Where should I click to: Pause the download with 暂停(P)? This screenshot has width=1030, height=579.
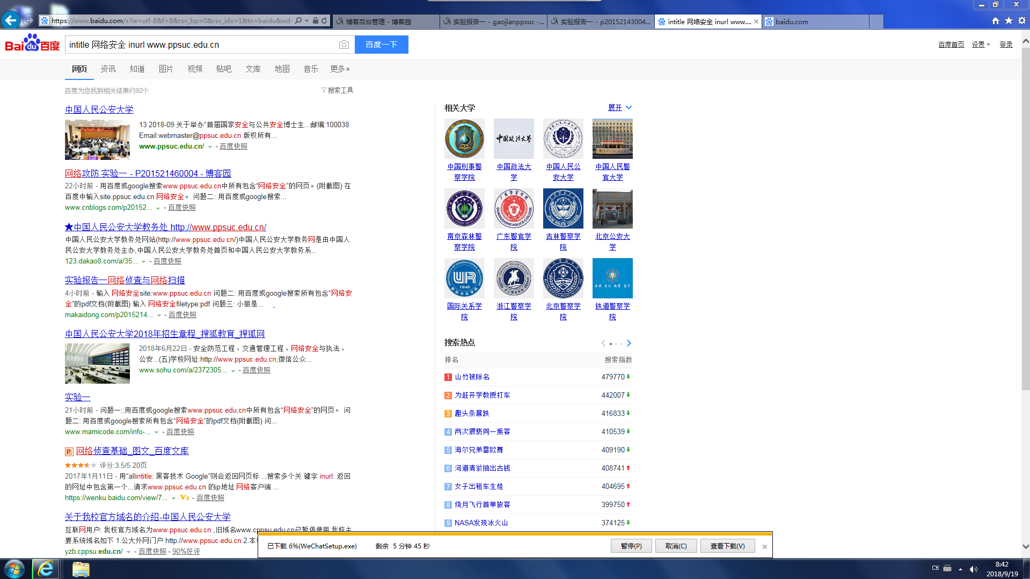(x=631, y=546)
